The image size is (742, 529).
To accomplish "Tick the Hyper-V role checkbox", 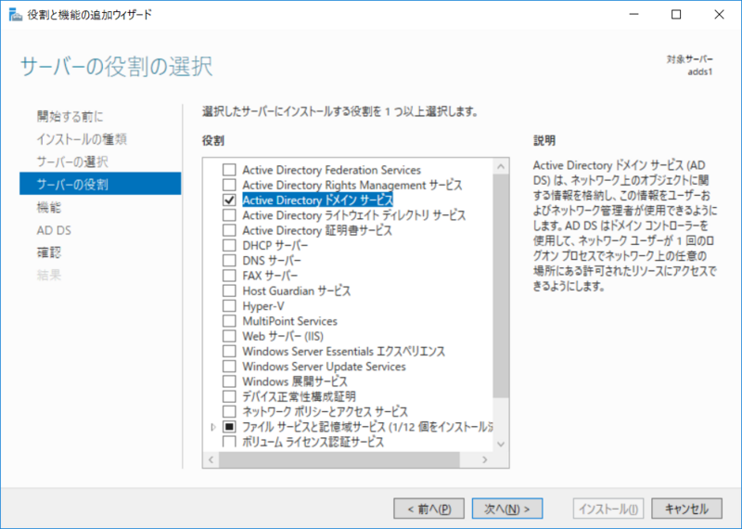I will pyautogui.click(x=229, y=306).
